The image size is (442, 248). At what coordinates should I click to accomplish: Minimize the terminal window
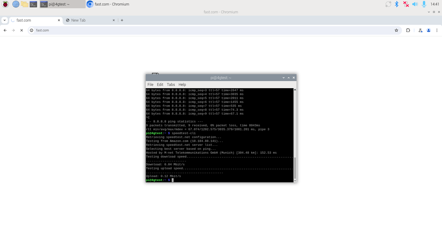coord(283,78)
